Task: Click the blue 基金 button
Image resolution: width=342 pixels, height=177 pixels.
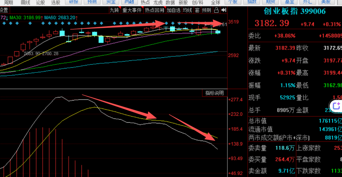Action: (289, 2)
